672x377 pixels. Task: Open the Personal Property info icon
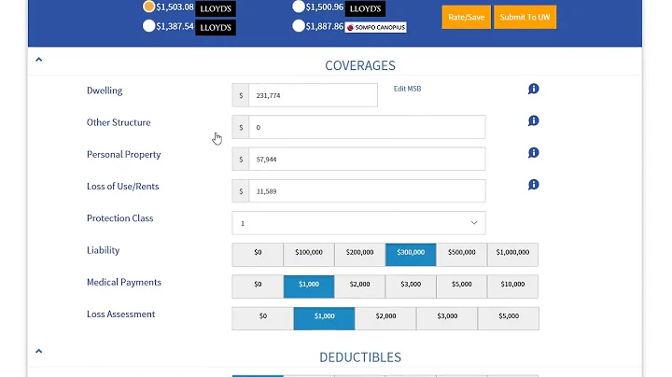533,152
